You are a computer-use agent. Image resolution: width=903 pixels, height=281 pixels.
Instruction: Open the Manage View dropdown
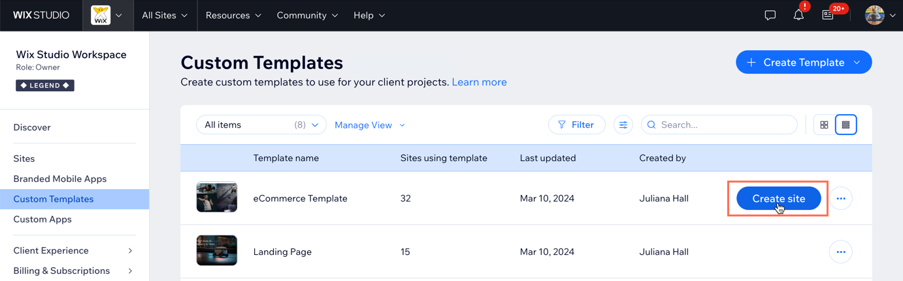pyautogui.click(x=370, y=125)
